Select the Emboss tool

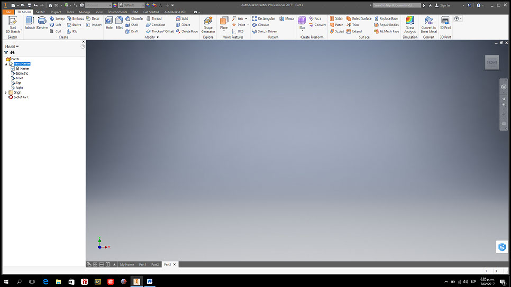75,18
